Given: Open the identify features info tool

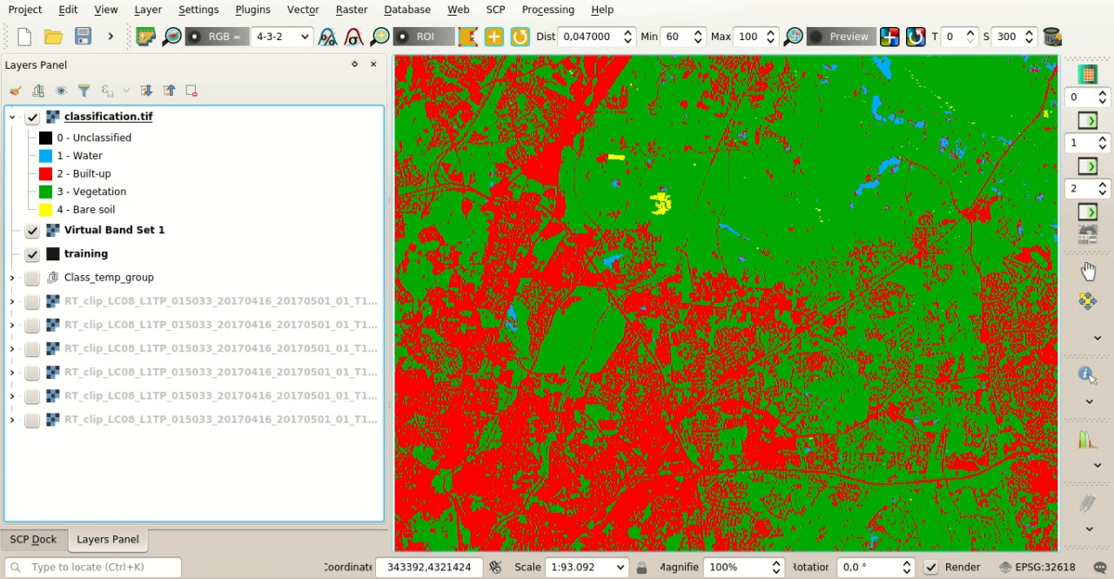Looking at the screenshot, I should click(1086, 374).
